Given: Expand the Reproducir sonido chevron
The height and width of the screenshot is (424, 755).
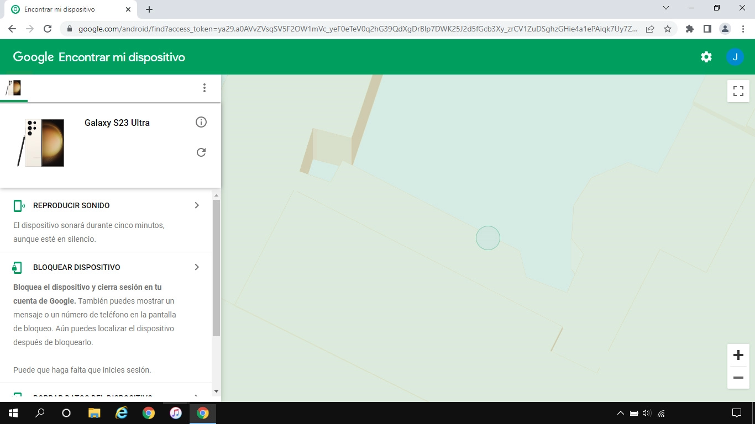Looking at the screenshot, I should coord(197,205).
